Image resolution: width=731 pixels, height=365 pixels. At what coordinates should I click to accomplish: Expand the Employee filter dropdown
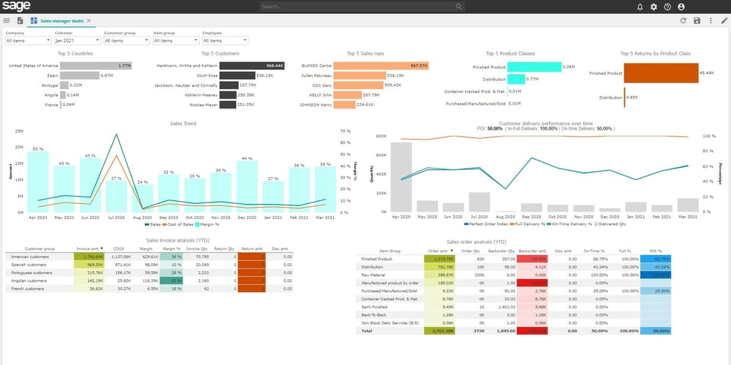pyautogui.click(x=225, y=41)
